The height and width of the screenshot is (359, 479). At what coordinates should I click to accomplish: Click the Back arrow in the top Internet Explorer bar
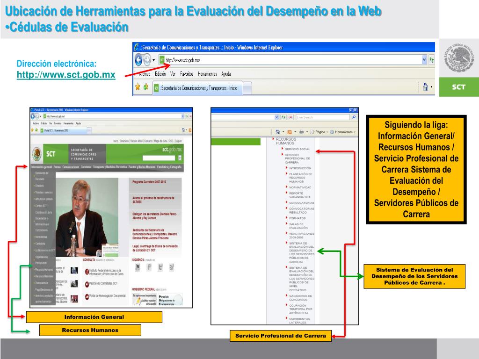pyautogui.click(x=138, y=60)
